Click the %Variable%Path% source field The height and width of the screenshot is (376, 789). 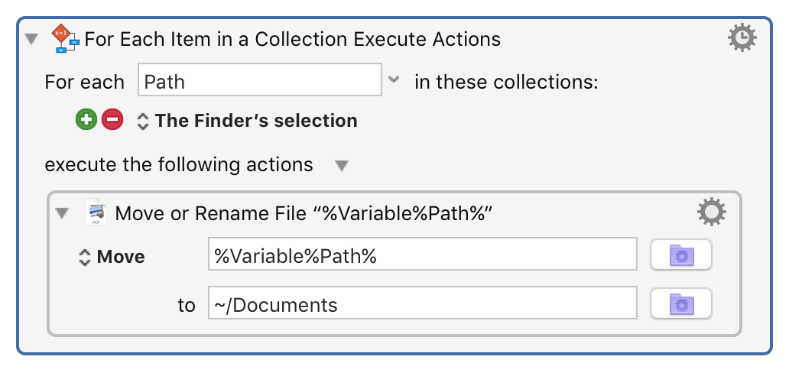click(422, 256)
